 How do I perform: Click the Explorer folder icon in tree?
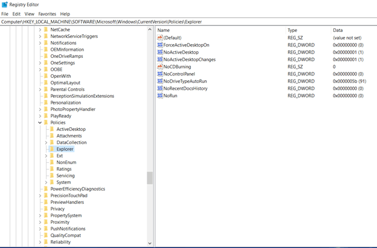coord(52,149)
